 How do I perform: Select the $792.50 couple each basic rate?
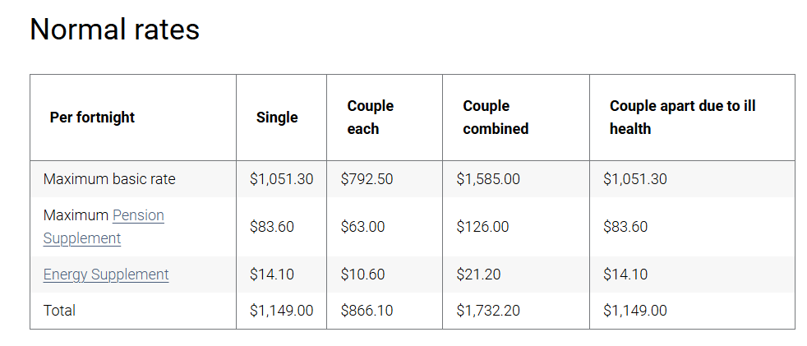pyautogui.click(x=367, y=179)
